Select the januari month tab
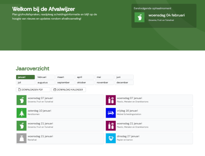This screenshot has height=156, width=205. (25, 77)
